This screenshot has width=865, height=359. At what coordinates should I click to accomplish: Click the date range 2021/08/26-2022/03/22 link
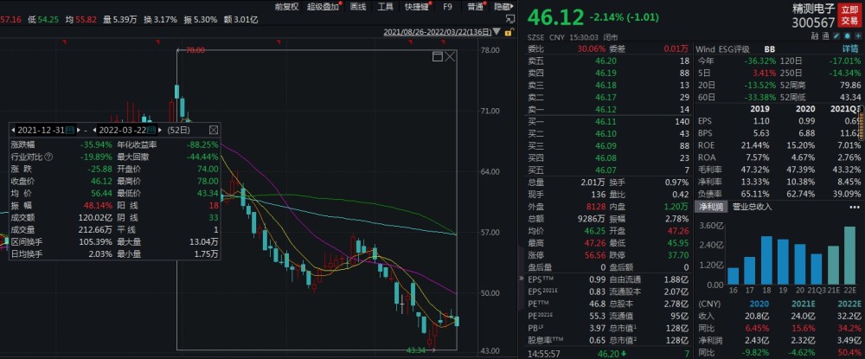(438, 32)
